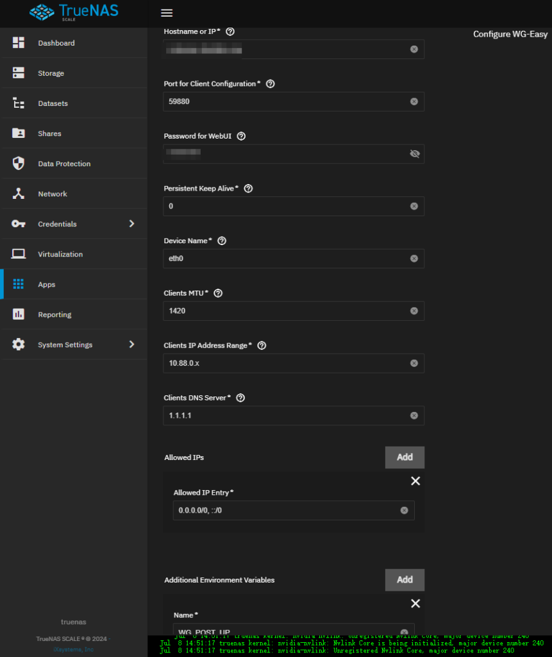Image resolution: width=552 pixels, height=657 pixels.
Task: Show help for Password for WebUI
Action: tap(241, 136)
